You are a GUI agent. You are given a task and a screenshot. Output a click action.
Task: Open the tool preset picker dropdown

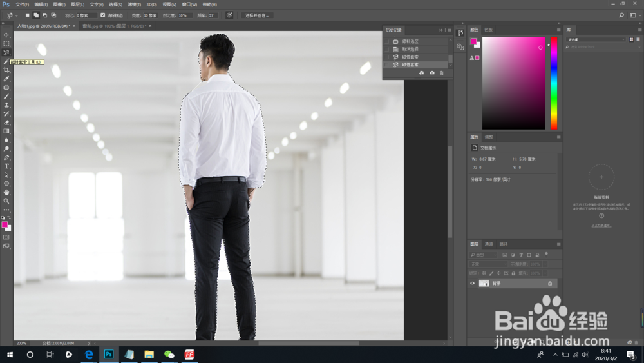17,15
